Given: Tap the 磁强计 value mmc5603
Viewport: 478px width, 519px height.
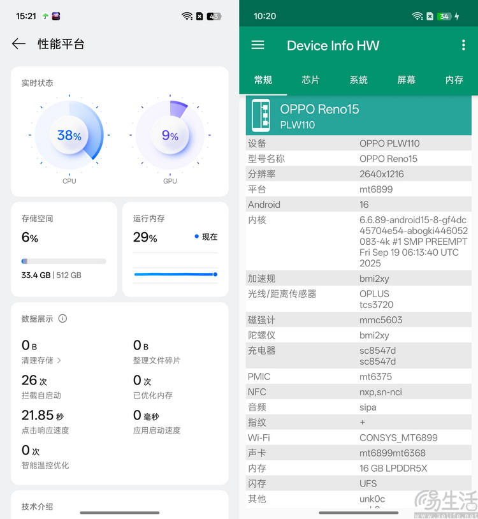Looking at the screenshot, I should tap(380, 319).
